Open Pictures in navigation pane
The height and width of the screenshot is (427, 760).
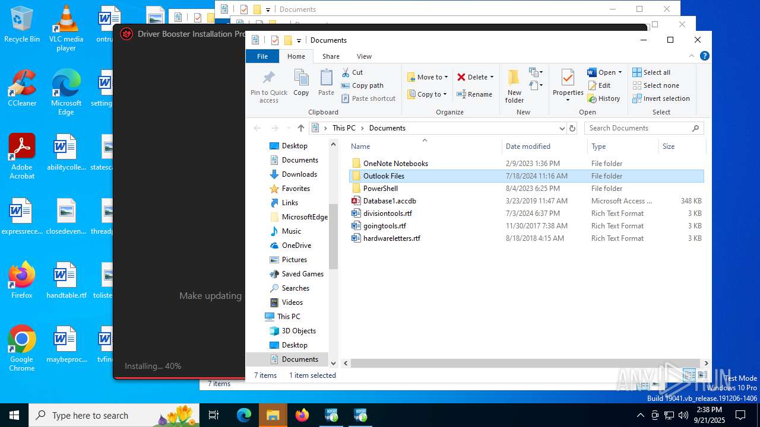click(x=294, y=260)
